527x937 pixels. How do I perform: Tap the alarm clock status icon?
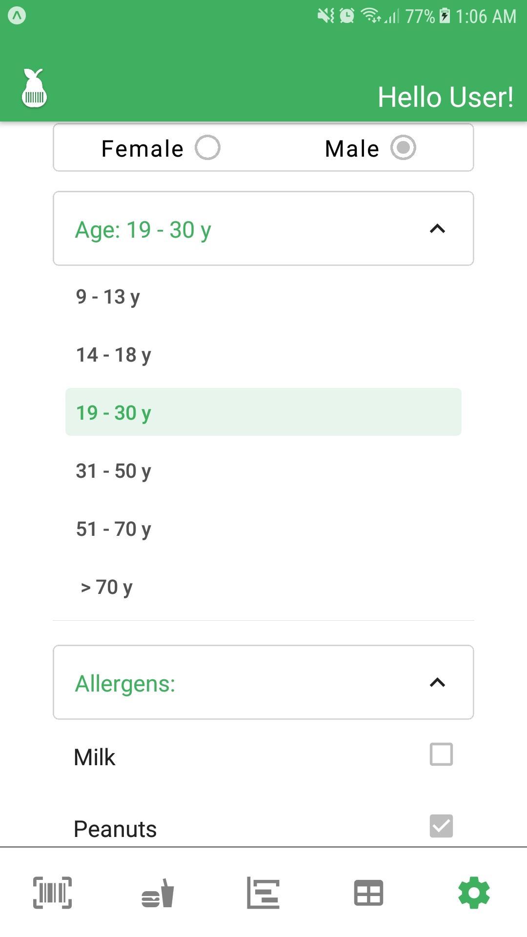coord(347,16)
